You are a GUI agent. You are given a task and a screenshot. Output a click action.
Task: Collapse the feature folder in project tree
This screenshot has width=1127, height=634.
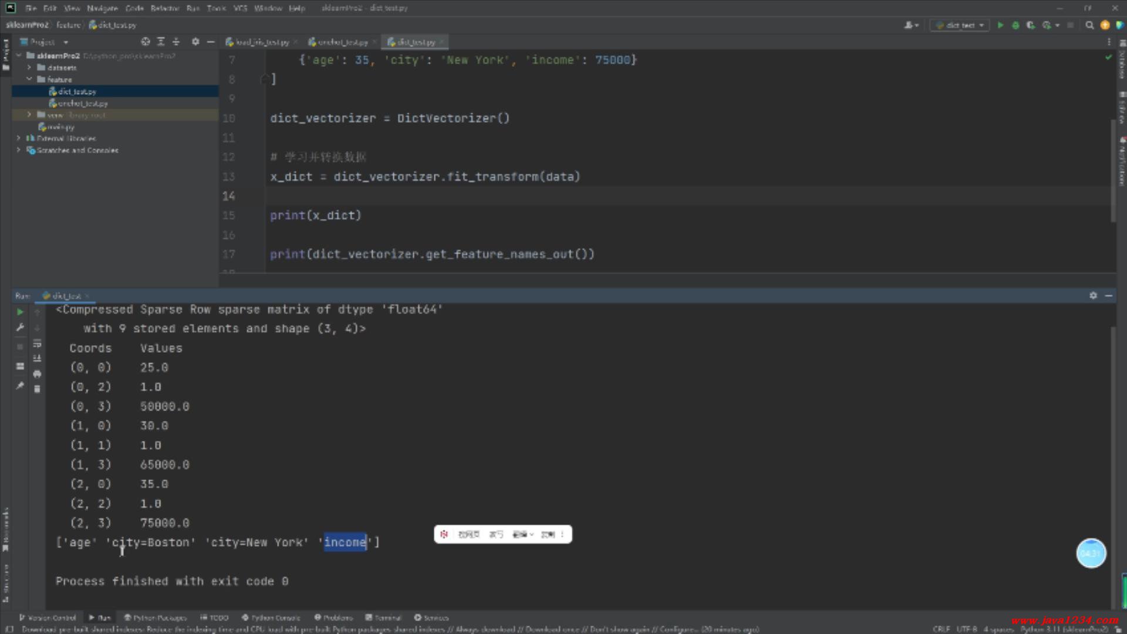pos(29,79)
